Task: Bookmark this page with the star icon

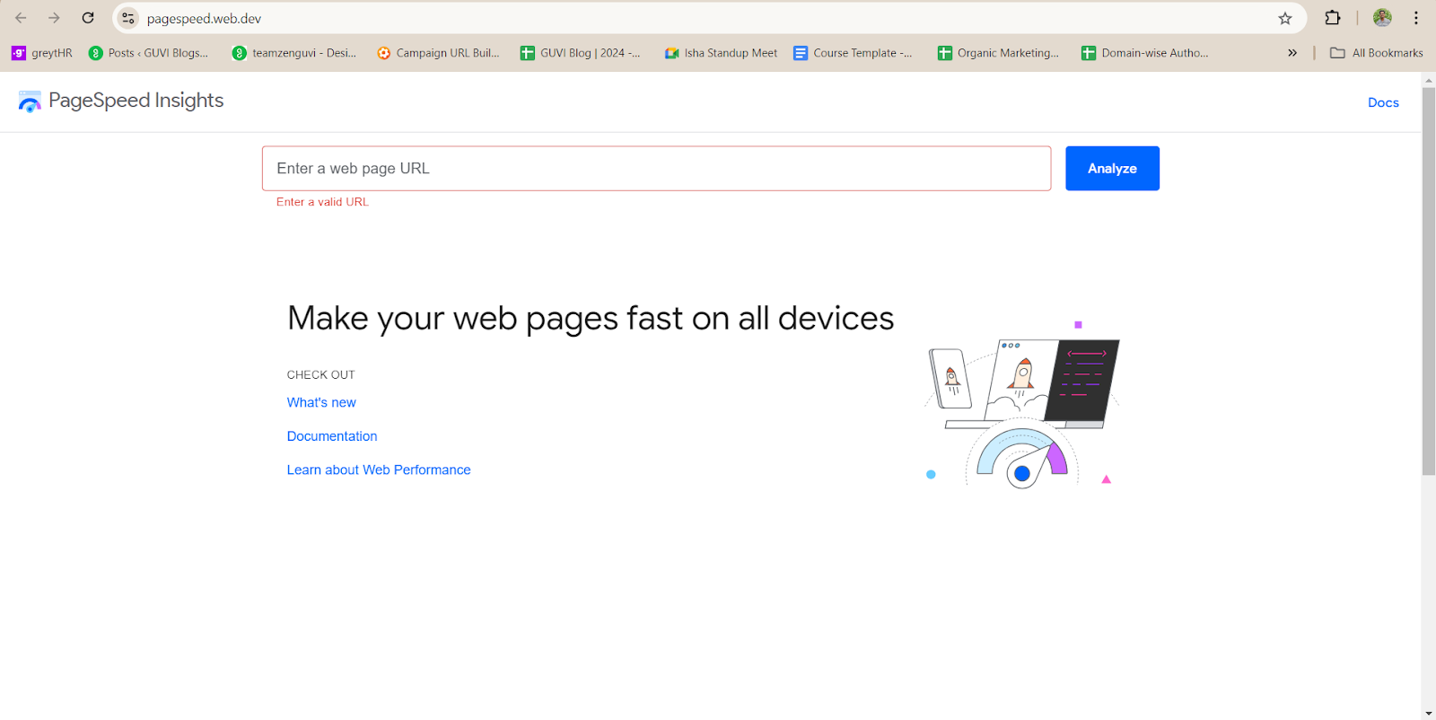Action: 1285,18
